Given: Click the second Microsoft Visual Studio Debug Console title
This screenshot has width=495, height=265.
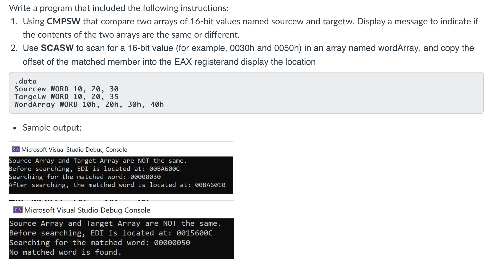Looking at the screenshot, I should tap(87, 210).
